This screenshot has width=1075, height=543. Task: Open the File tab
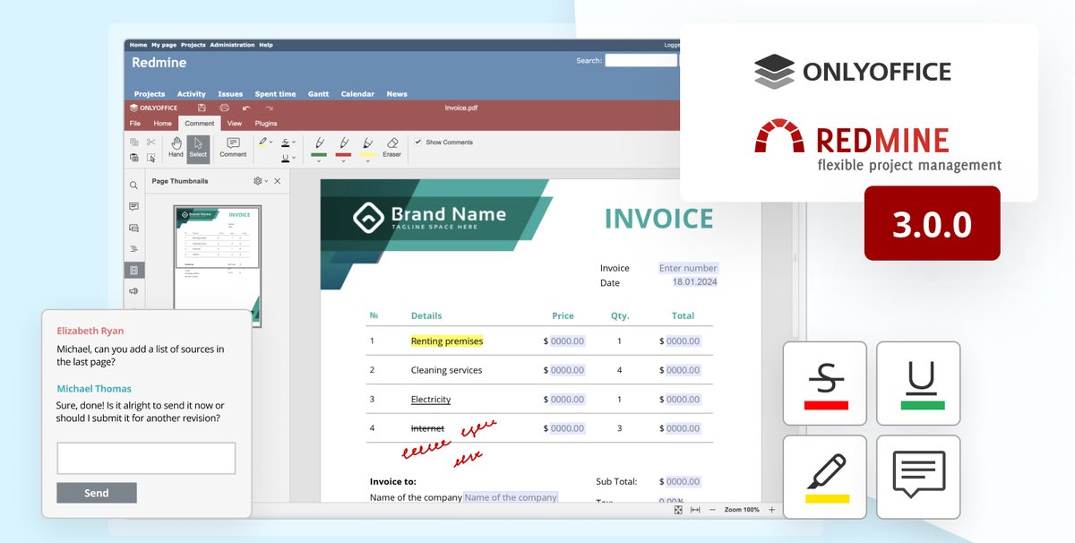click(135, 124)
